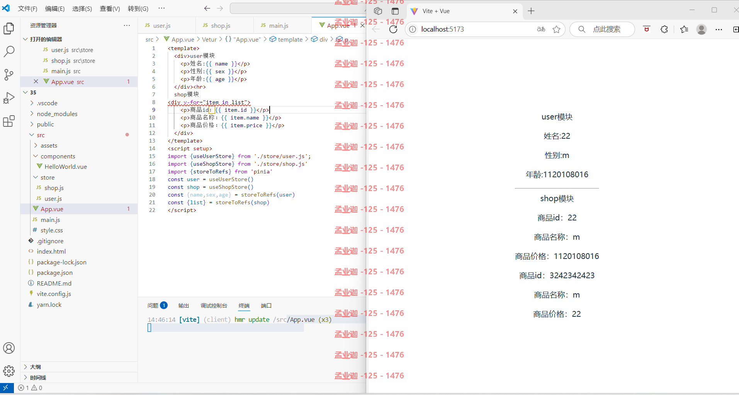739x395 pixels.
Task: Open the File menu
Action: pyautogui.click(x=28, y=8)
